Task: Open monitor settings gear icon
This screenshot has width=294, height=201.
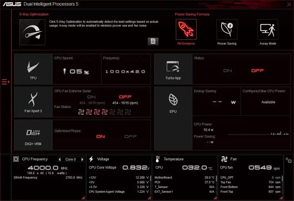Action: click(288, 160)
